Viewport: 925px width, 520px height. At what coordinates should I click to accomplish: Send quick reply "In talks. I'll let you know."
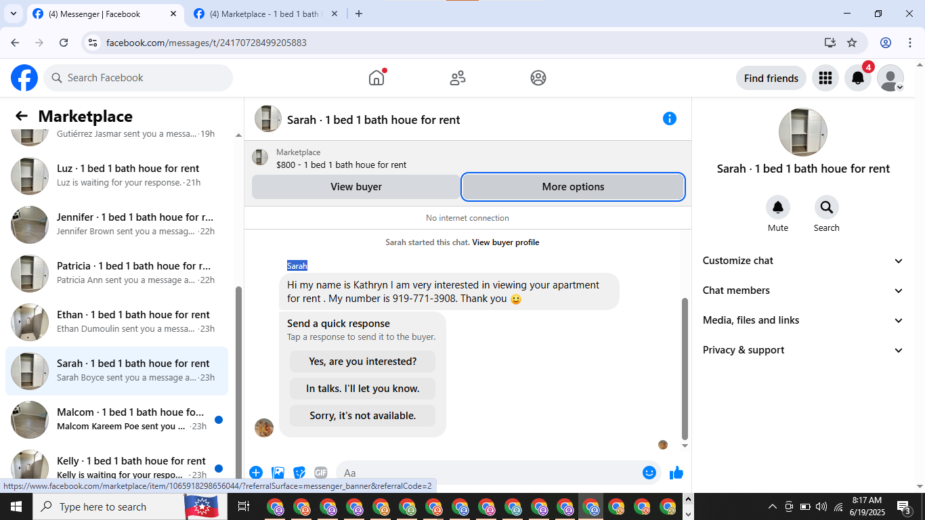tap(362, 389)
